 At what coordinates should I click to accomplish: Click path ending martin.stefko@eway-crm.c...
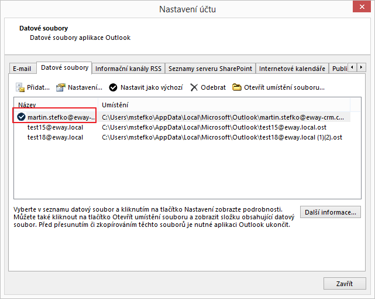(223, 117)
